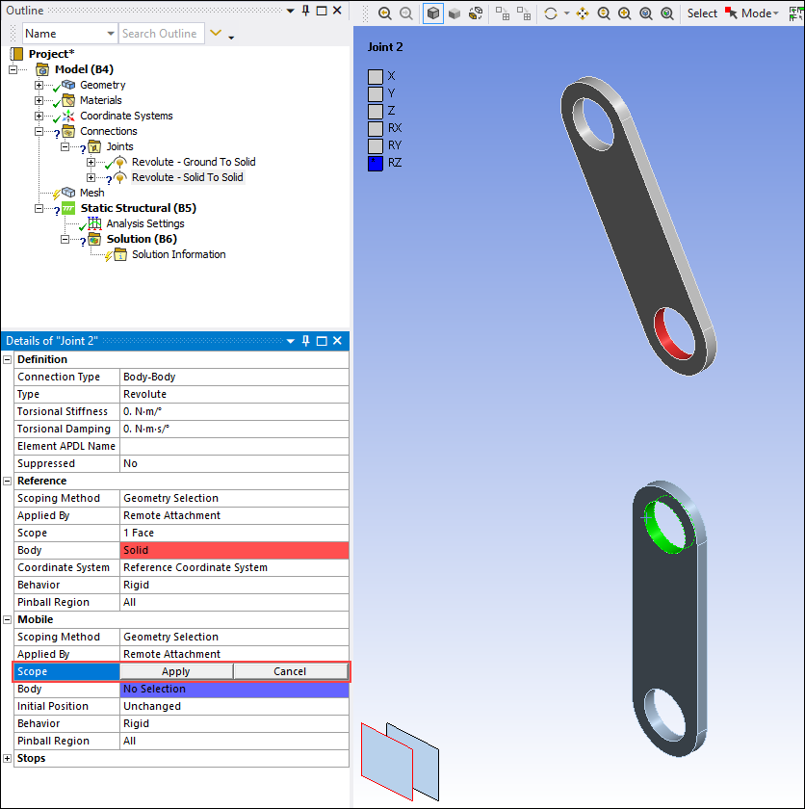This screenshot has width=805, height=809.
Task: Click the Search Outline input field
Action: 162,34
